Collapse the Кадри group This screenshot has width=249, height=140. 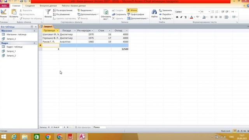34,43
